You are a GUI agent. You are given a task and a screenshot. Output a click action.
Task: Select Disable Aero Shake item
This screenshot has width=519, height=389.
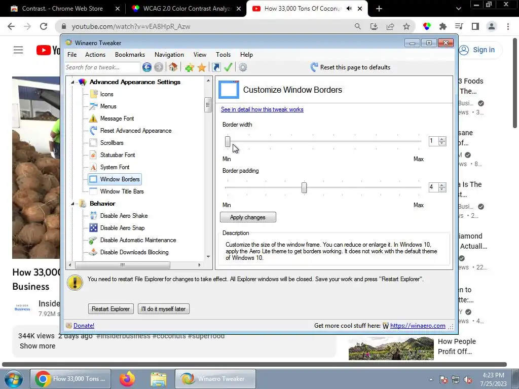click(124, 216)
